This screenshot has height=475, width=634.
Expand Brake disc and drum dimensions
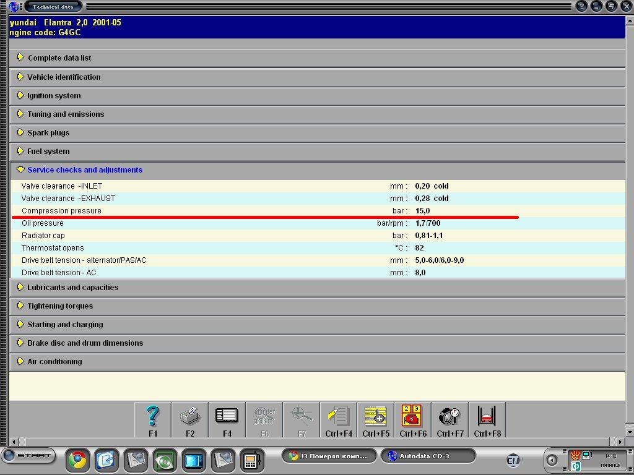pos(318,343)
